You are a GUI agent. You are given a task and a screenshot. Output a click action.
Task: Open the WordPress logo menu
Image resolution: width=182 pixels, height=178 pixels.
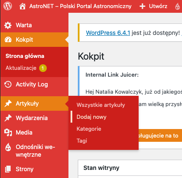pos(8,6)
